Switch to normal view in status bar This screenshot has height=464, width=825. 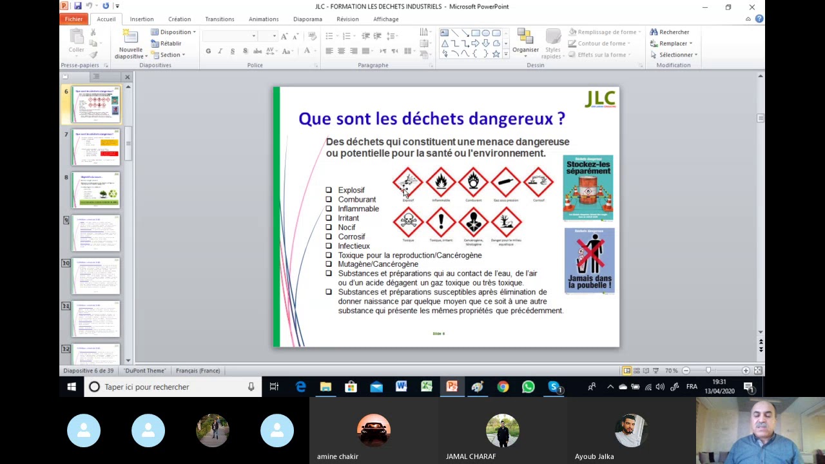click(626, 371)
